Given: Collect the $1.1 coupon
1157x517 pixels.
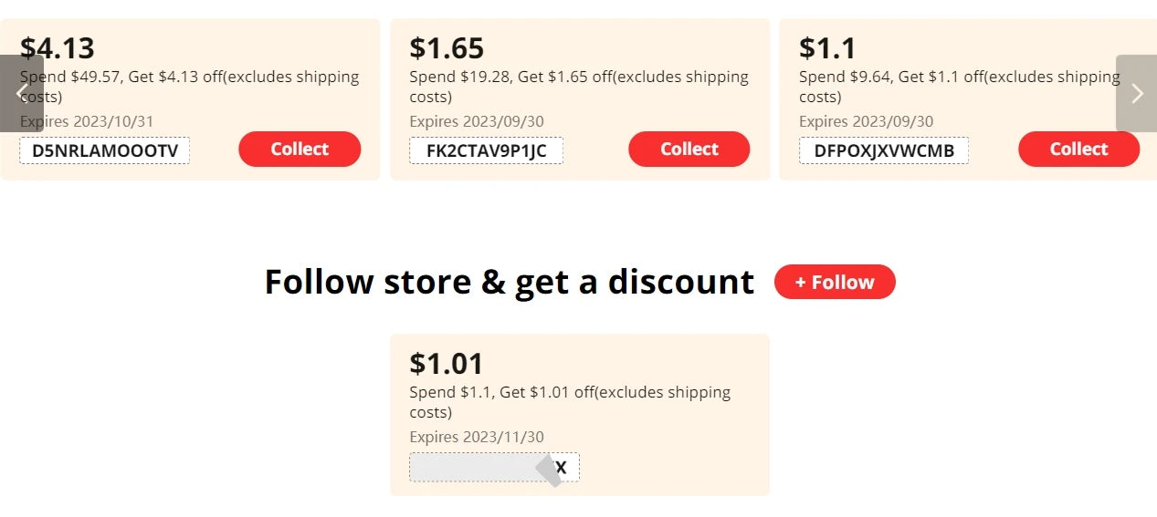Looking at the screenshot, I should (1078, 150).
